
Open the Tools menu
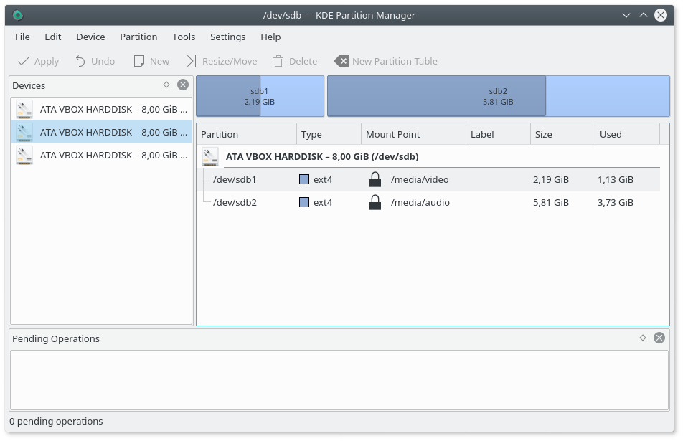[184, 37]
